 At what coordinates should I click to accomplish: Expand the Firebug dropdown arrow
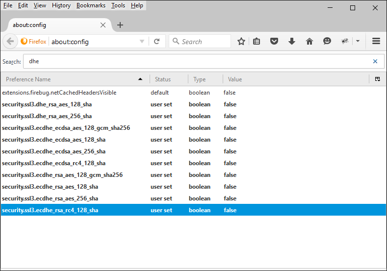358,42
